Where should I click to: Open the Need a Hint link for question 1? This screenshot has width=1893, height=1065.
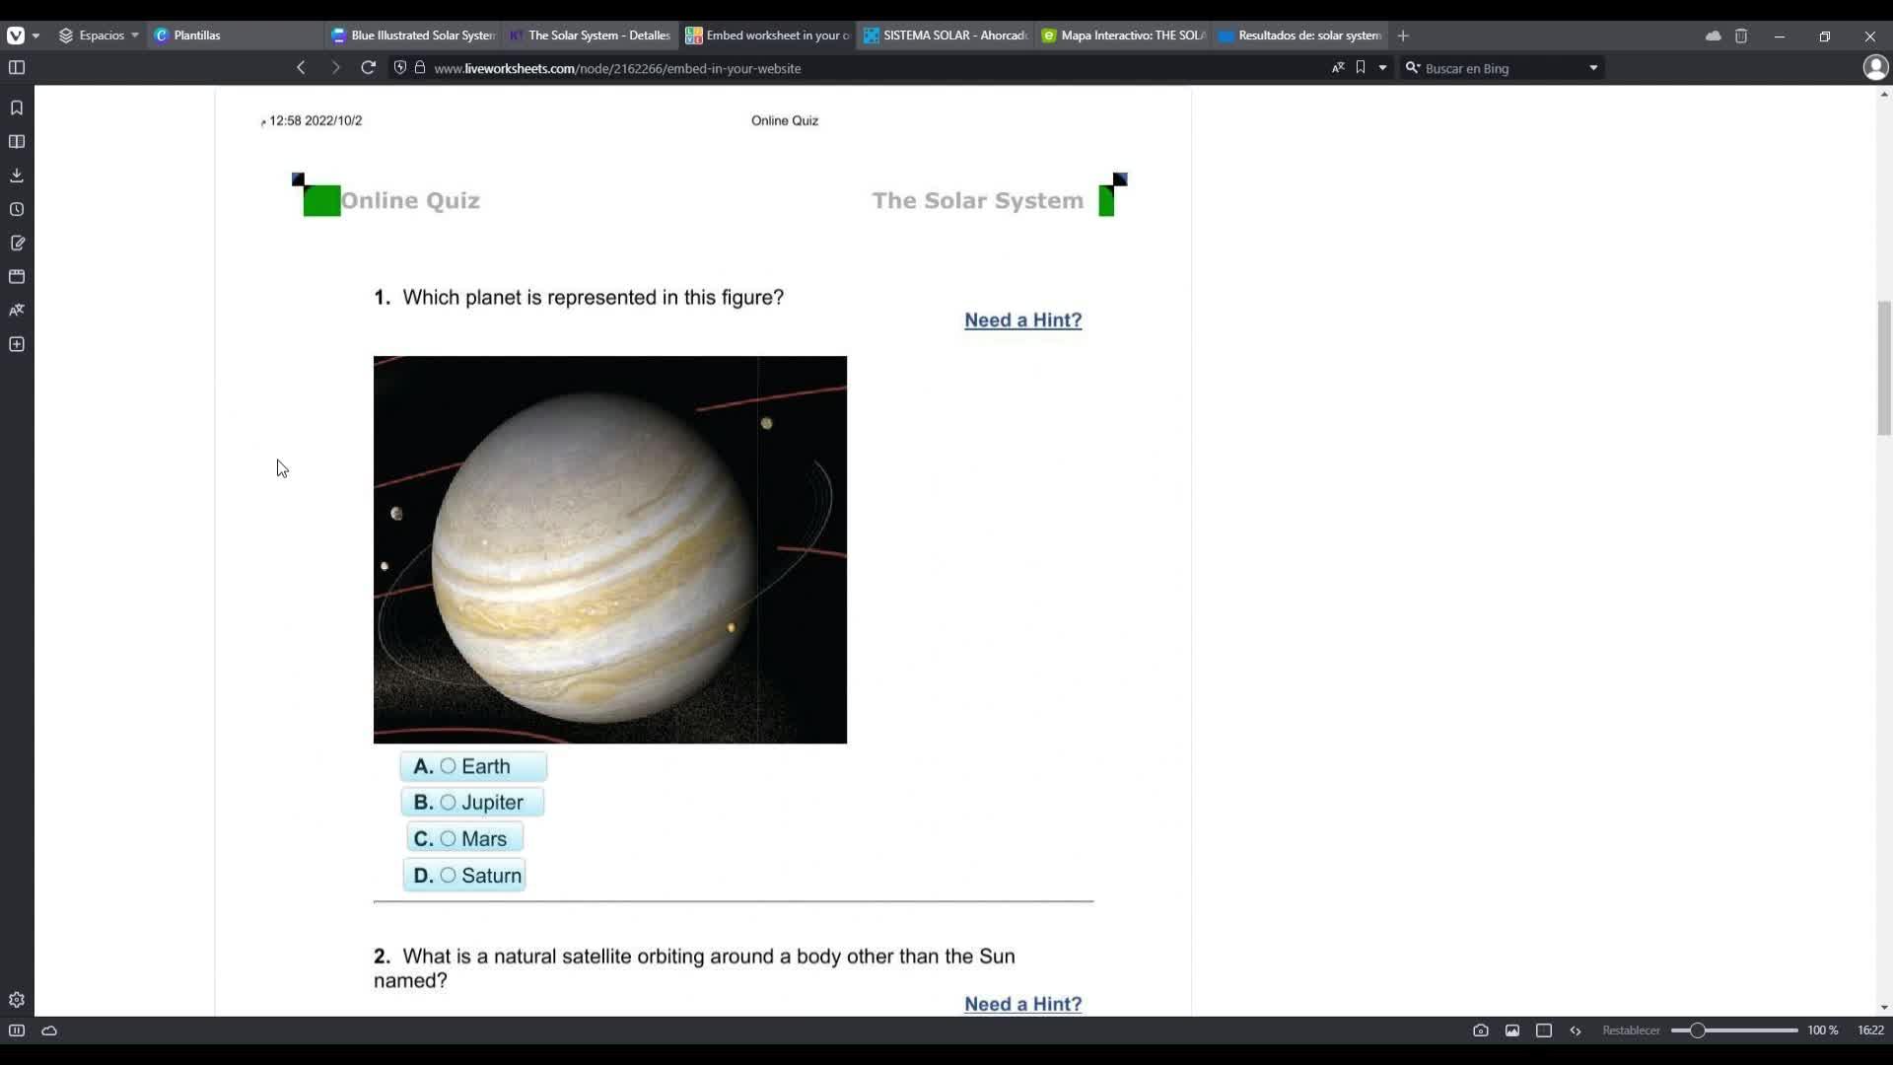1022,320
